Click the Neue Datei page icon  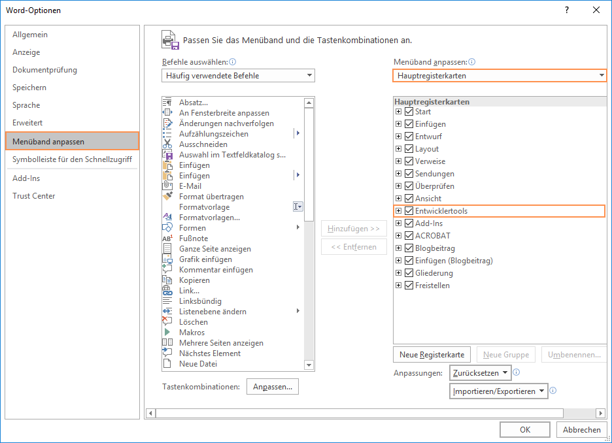pyautogui.click(x=167, y=364)
